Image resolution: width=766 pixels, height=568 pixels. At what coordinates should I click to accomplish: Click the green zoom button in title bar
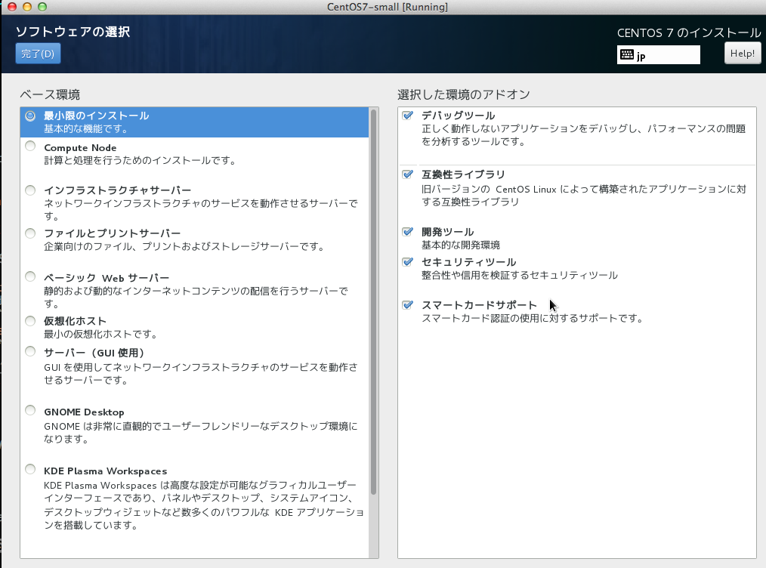click(x=42, y=7)
